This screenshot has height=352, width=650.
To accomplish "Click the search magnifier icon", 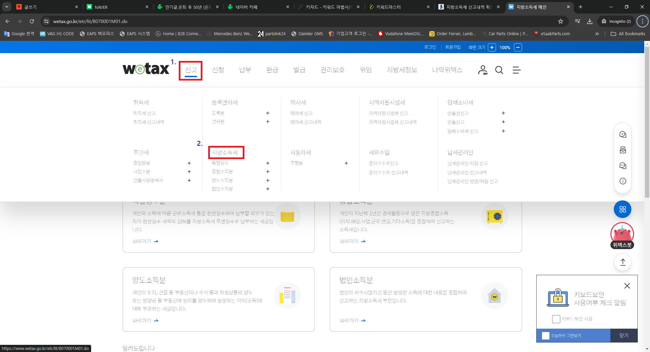I will pos(499,70).
